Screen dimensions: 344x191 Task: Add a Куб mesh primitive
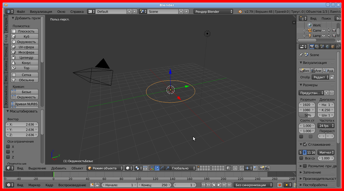click(x=24, y=37)
